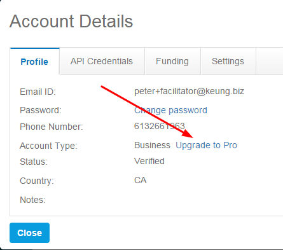The width and height of the screenshot is (283, 250).
Task: Click the Change password link
Action: tap(170, 110)
